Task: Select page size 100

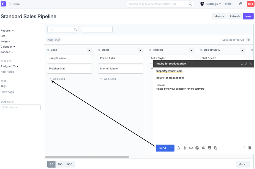Action: (x=60, y=164)
